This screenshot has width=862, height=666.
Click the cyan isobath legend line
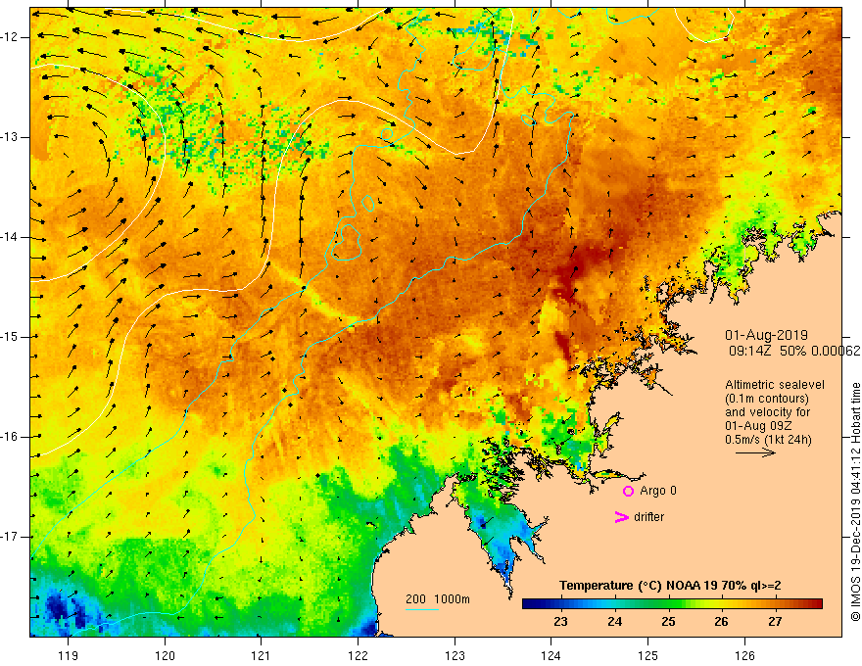(x=421, y=609)
